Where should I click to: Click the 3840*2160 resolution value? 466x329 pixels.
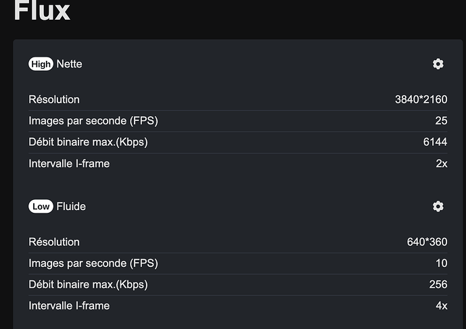point(421,100)
